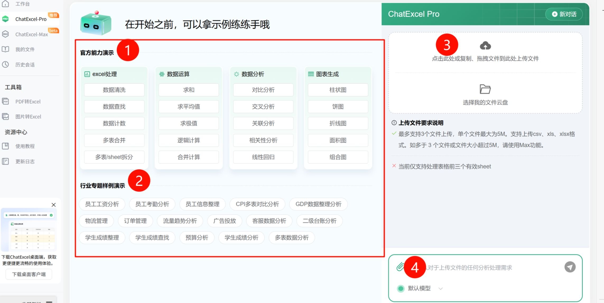Try the 多表合并 example
This screenshot has height=303, width=604.
(x=114, y=140)
